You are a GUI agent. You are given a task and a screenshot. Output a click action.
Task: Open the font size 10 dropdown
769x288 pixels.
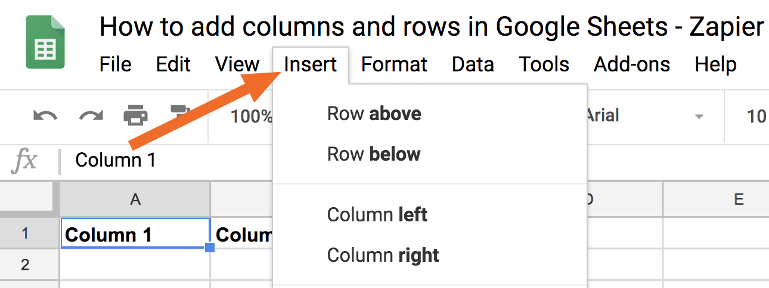point(755,116)
